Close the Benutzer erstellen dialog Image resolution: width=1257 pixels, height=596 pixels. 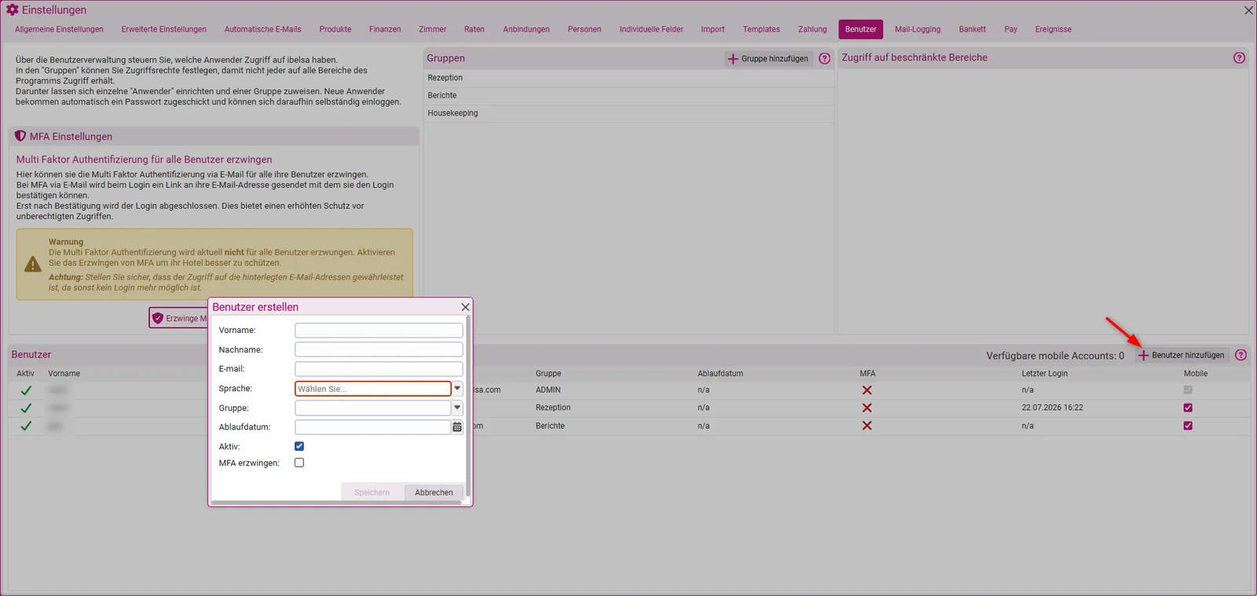click(465, 307)
